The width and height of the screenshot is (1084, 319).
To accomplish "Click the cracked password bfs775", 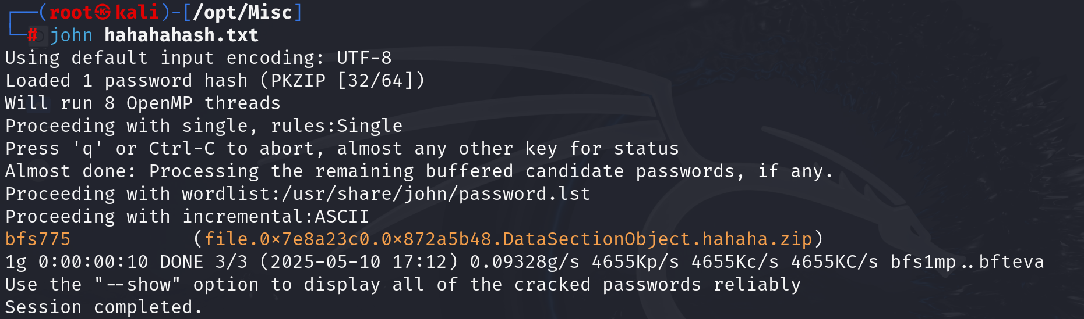I will (38, 239).
